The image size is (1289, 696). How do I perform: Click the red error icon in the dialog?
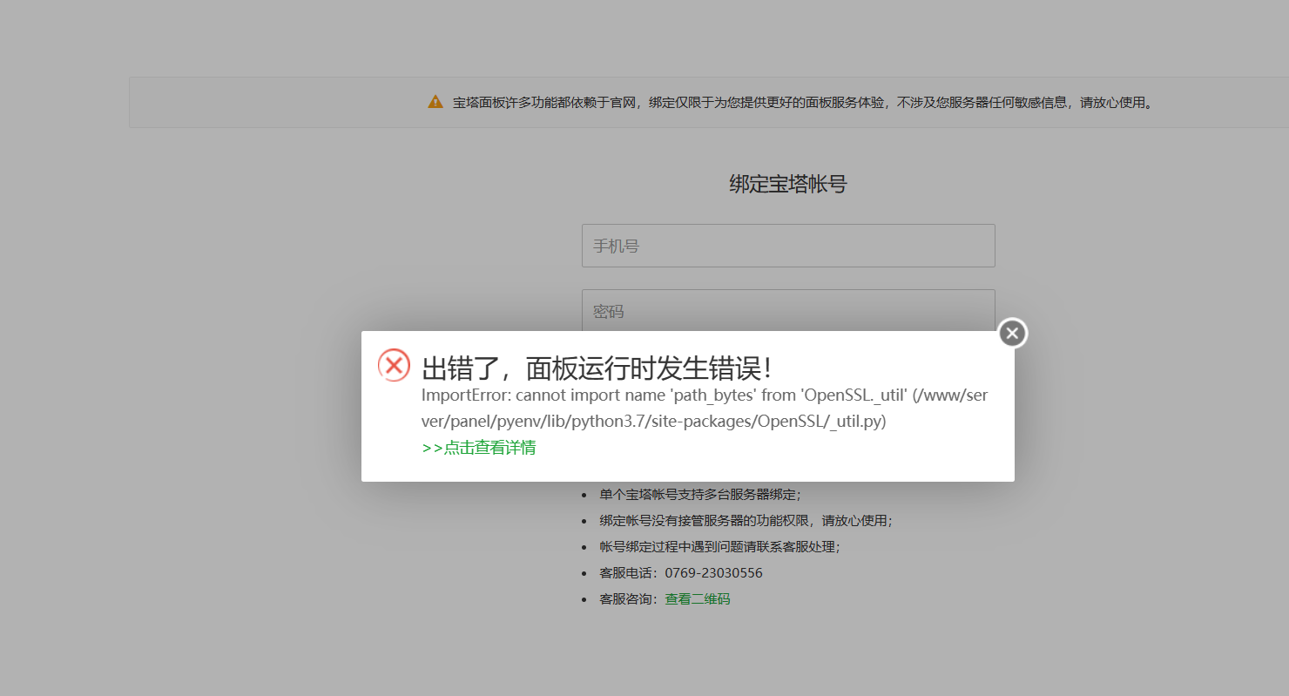394,365
